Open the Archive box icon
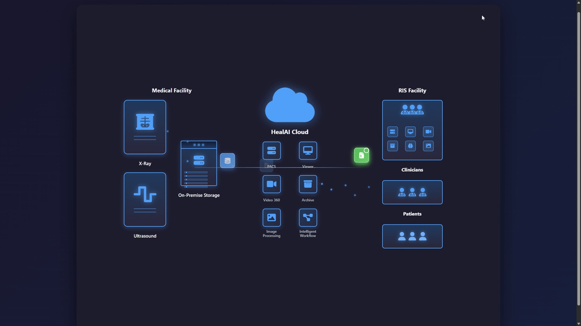 (x=308, y=184)
